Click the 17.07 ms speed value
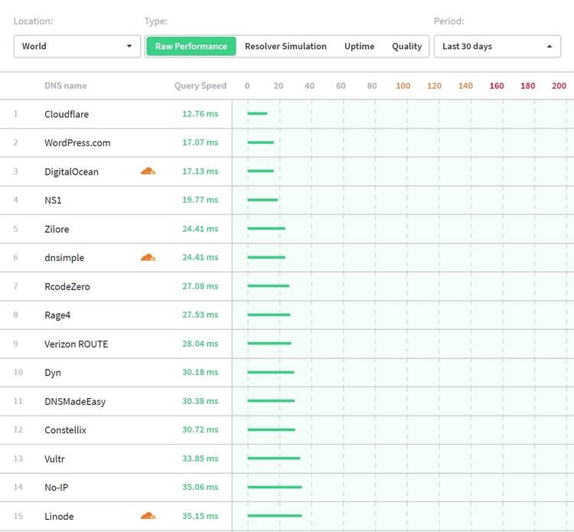Image resolution: width=574 pixels, height=532 pixels. [x=201, y=142]
